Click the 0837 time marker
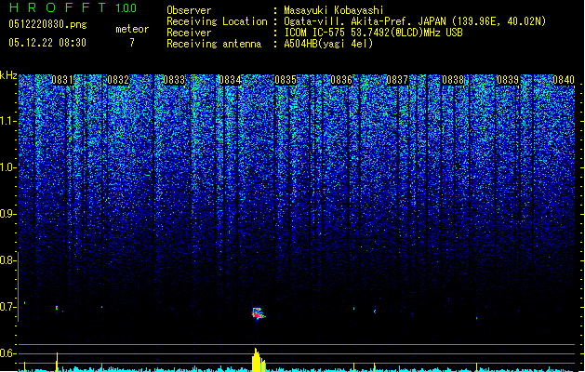This screenshot has width=585, height=372. coord(397,80)
